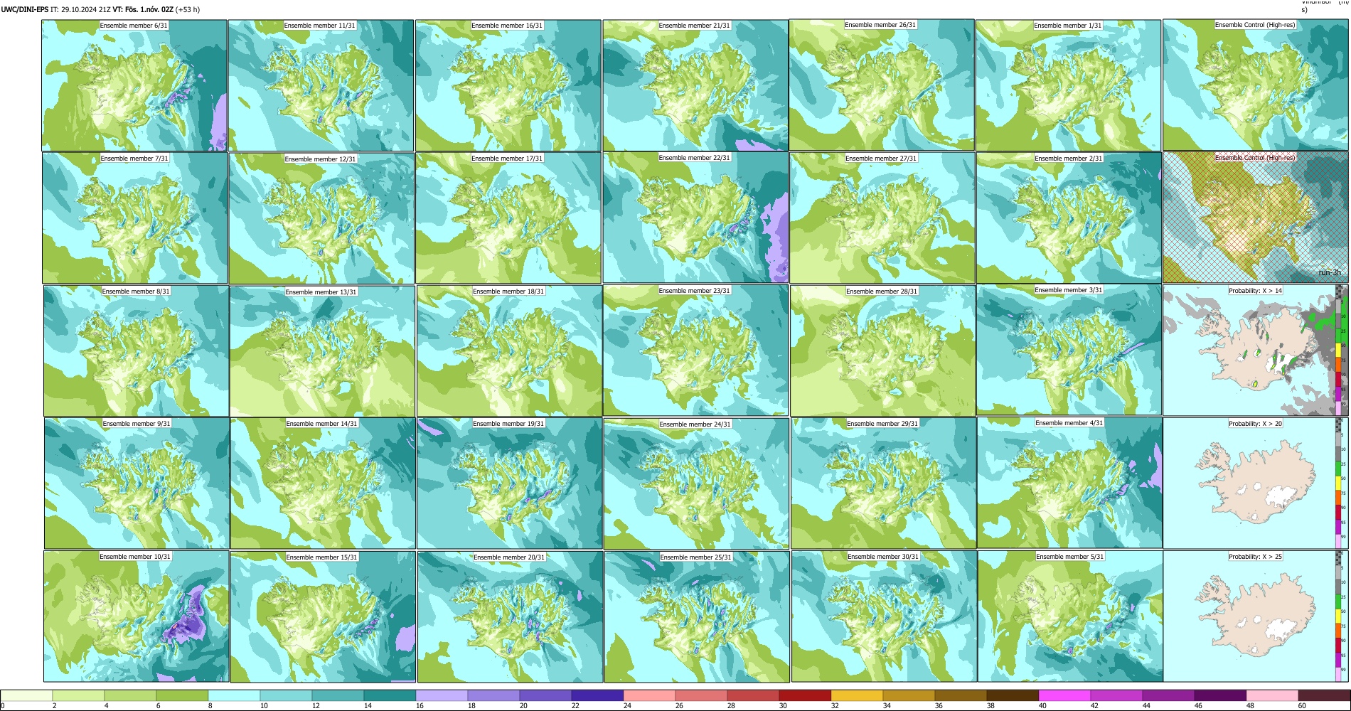Click the '(+53 h)' forecast offset text
This screenshot has width=1351, height=711.
pyautogui.click(x=188, y=10)
